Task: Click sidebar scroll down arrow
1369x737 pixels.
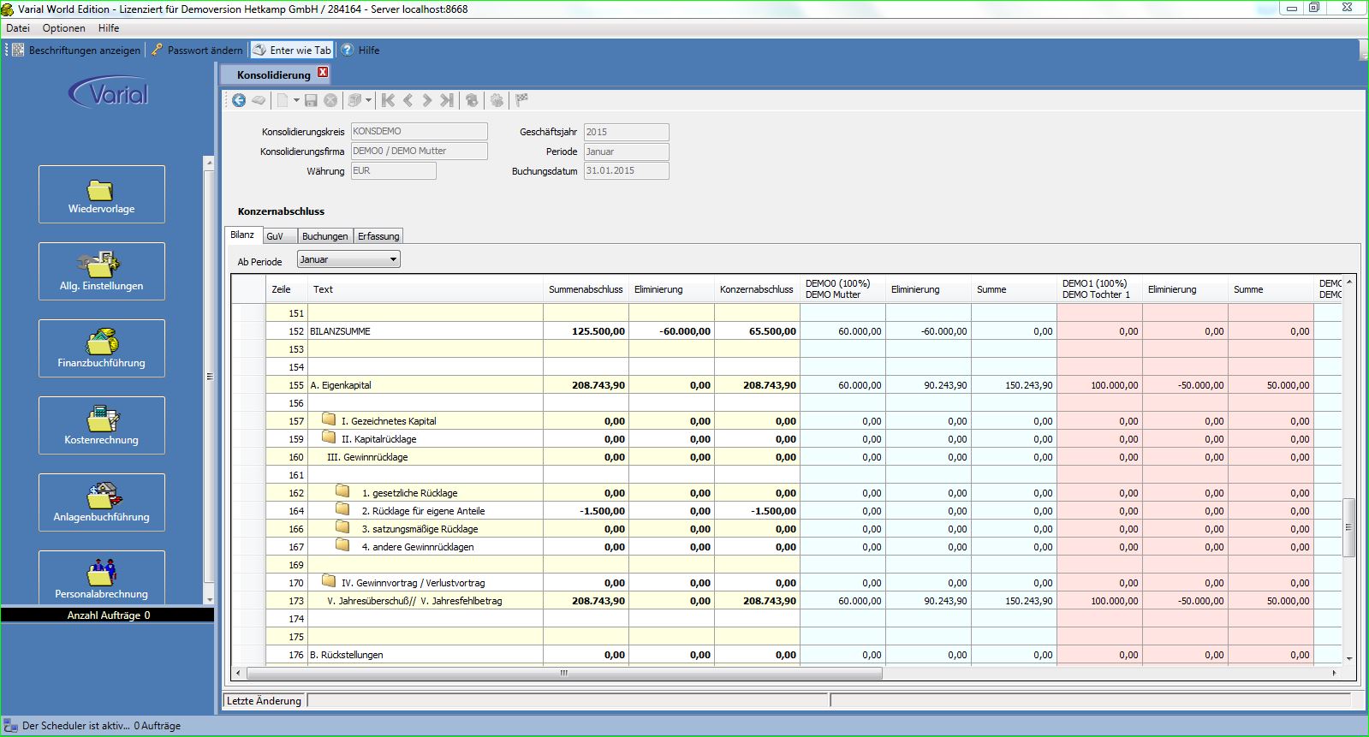Action: [209, 599]
